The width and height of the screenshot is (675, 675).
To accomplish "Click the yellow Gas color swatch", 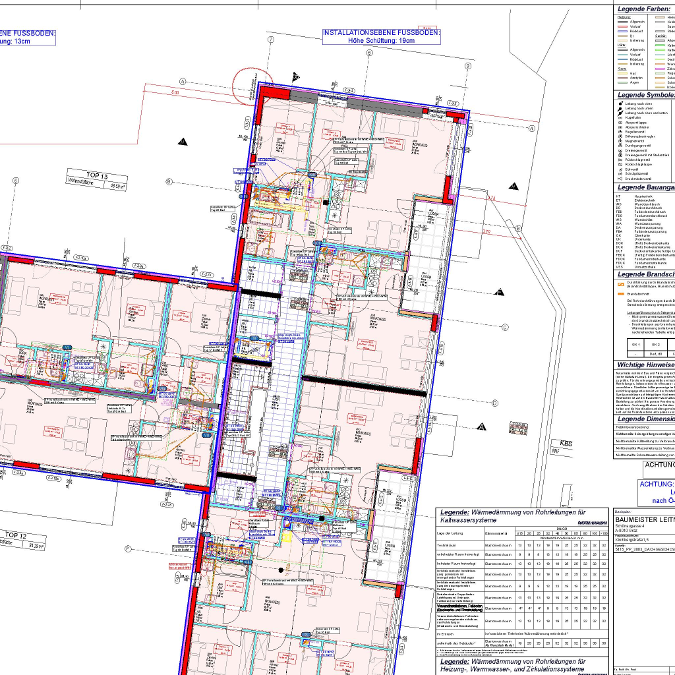I will pos(621,73).
